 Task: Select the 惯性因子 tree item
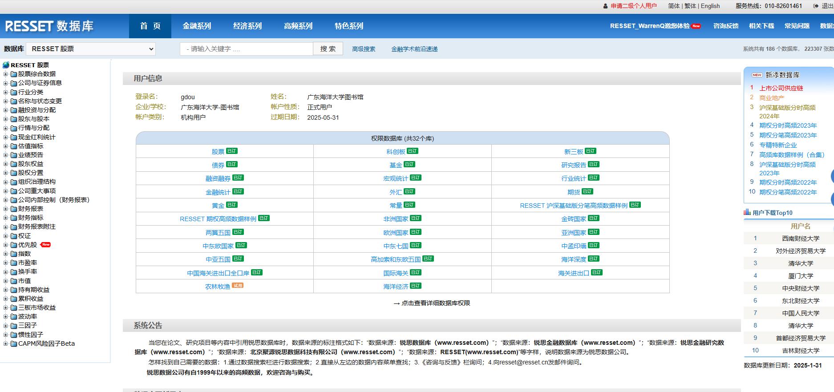click(31, 335)
